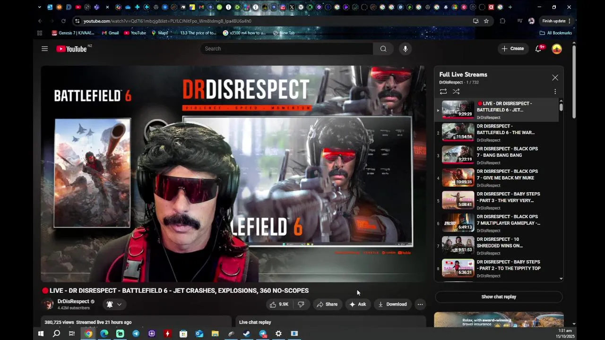The width and height of the screenshot is (605, 340).
Task: Click the Create button
Action: click(513, 49)
